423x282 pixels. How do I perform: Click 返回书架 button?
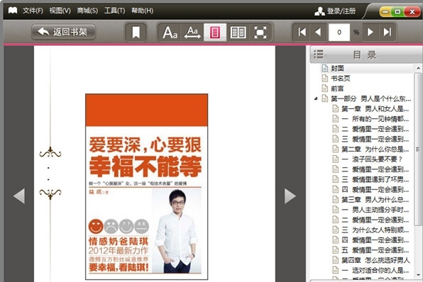point(63,32)
